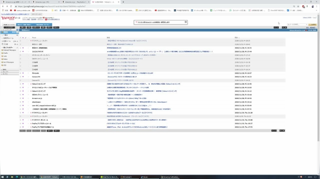Open browser profile avatar icon
Viewport: 320px width, 179px height.
pos(312,6)
